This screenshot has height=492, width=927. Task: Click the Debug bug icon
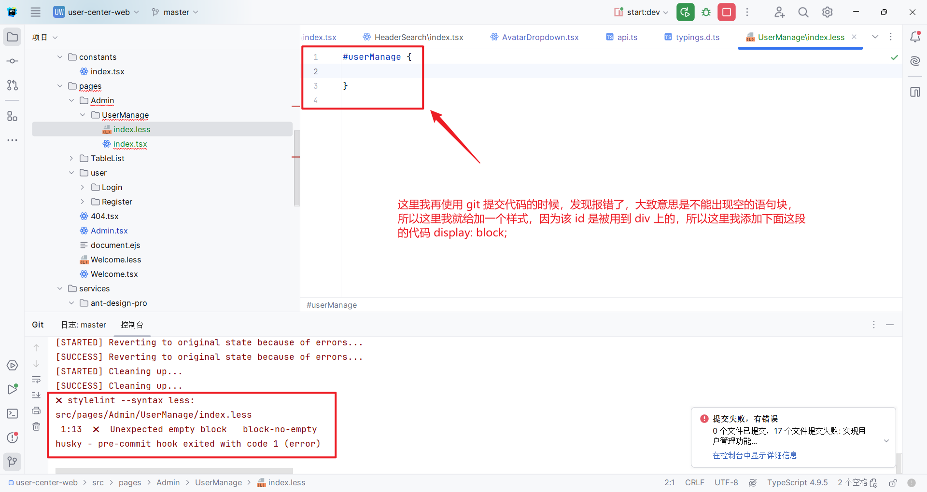706,12
